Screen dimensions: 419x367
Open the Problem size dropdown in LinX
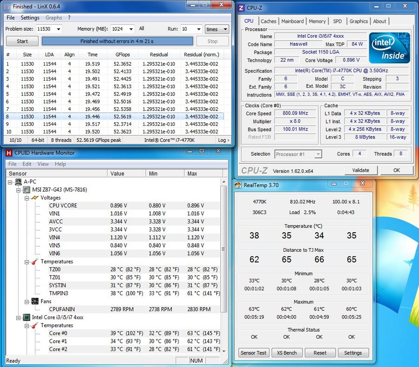click(x=60, y=29)
